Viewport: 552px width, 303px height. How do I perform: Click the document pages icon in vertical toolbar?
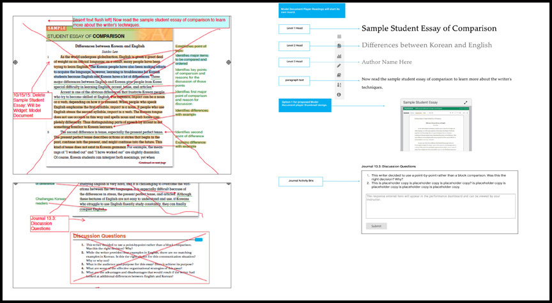[339, 46]
